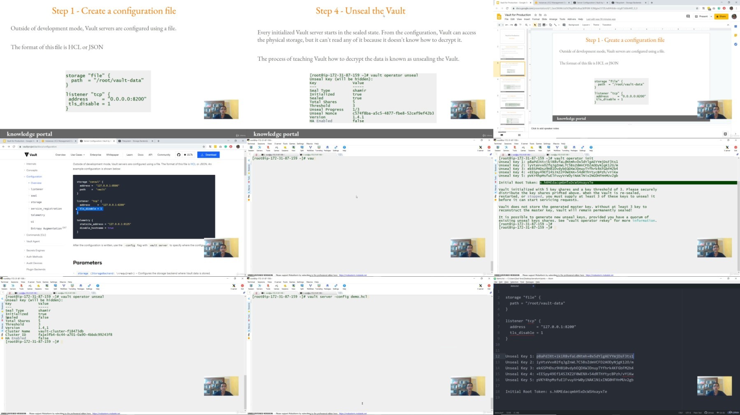Click star Sessions toolbar icon in 'vau' terminal

click(x=285, y=147)
